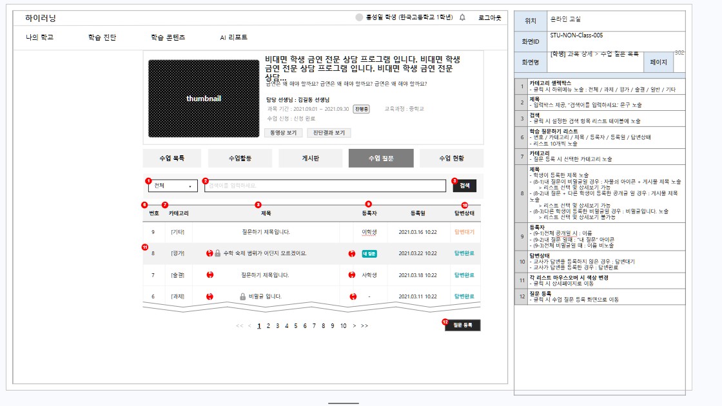Click lock icon on 비밀글 입니다 row
The height and width of the screenshot is (406, 722).
click(x=242, y=296)
